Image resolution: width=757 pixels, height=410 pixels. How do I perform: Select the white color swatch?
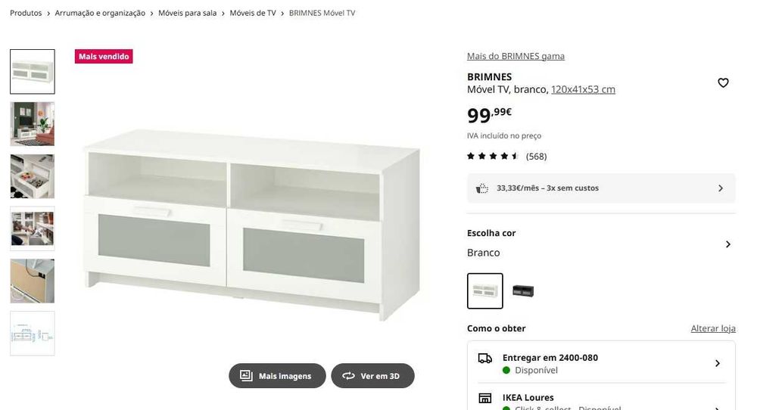tap(484, 291)
